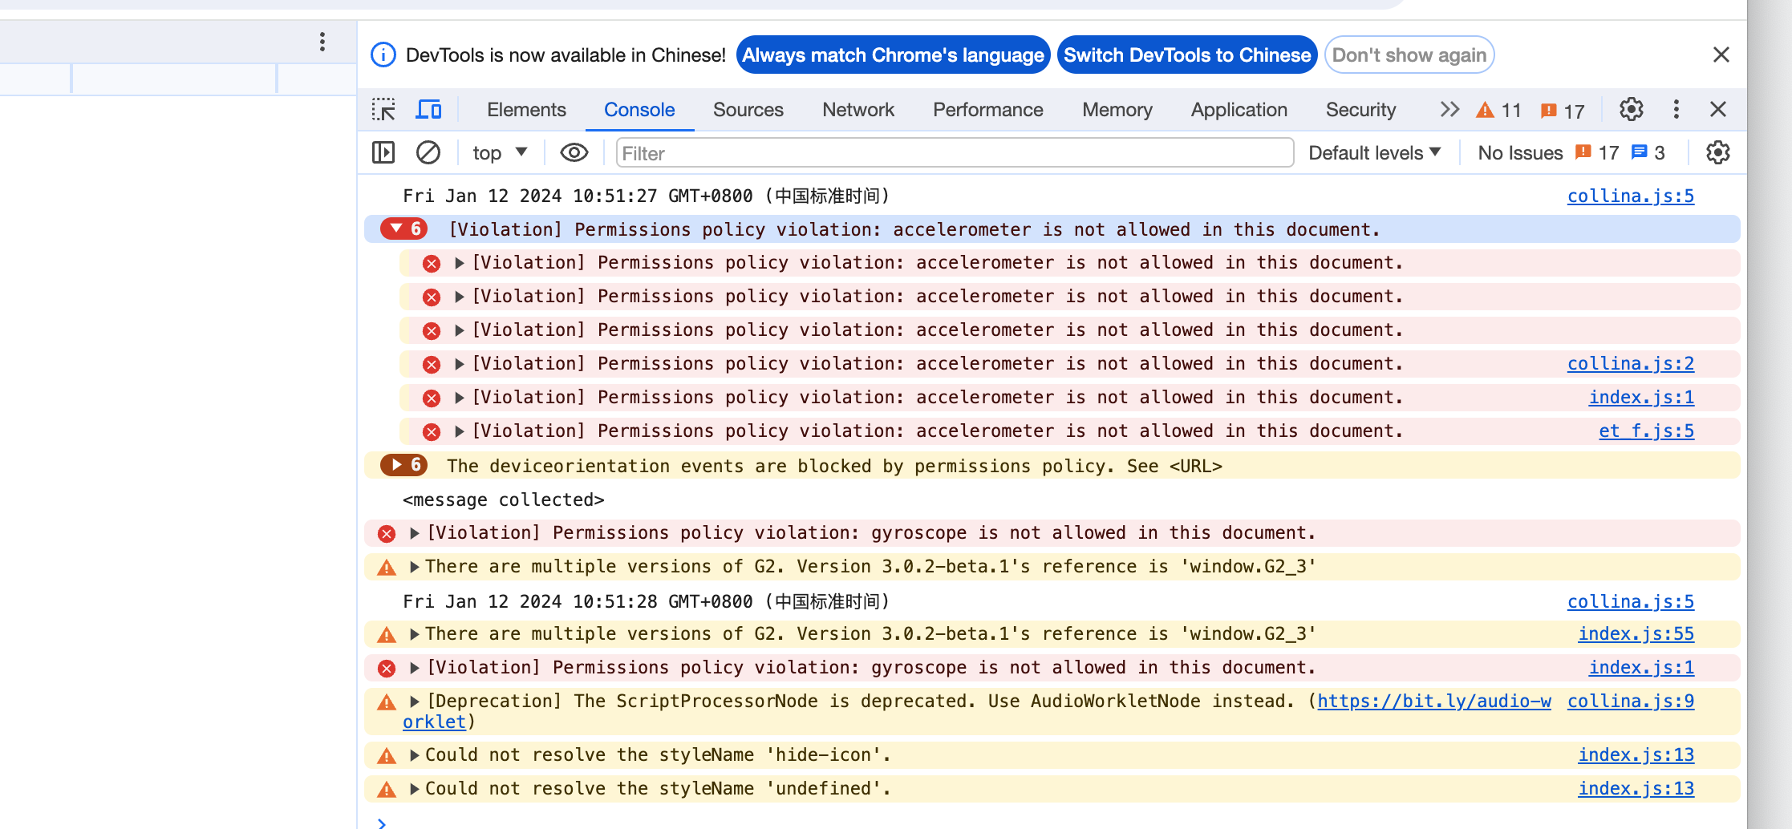Open the et_f.js:5 source link
Viewport: 1792px width, 829px height.
point(1646,431)
